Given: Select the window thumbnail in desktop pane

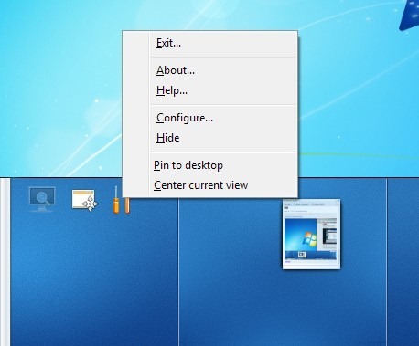Looking at the screenshot, I should coord(311,234).
